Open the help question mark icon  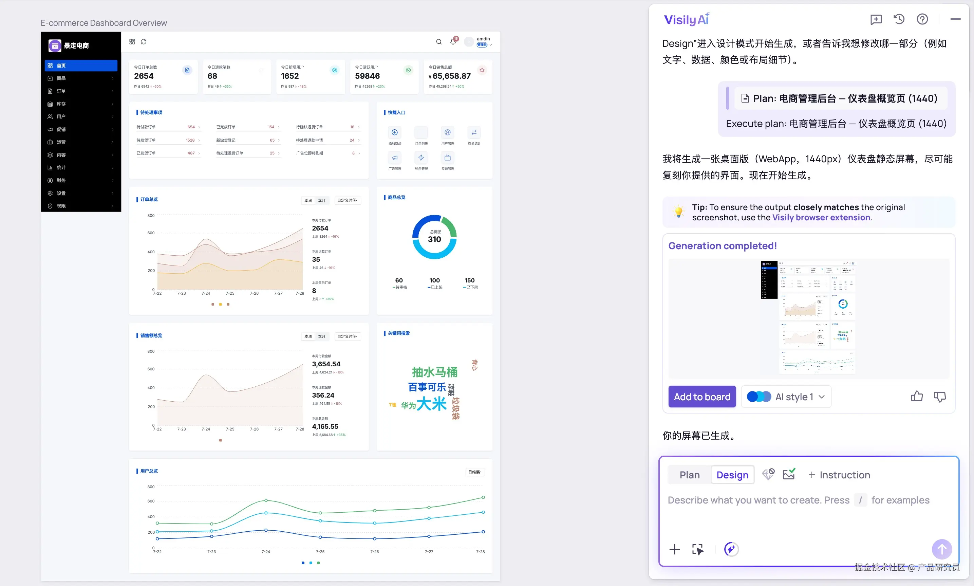tap(922, 19)
